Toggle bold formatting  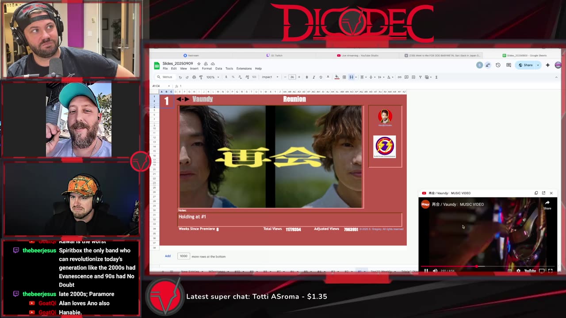pyautogui.click(x=307, y=77)
